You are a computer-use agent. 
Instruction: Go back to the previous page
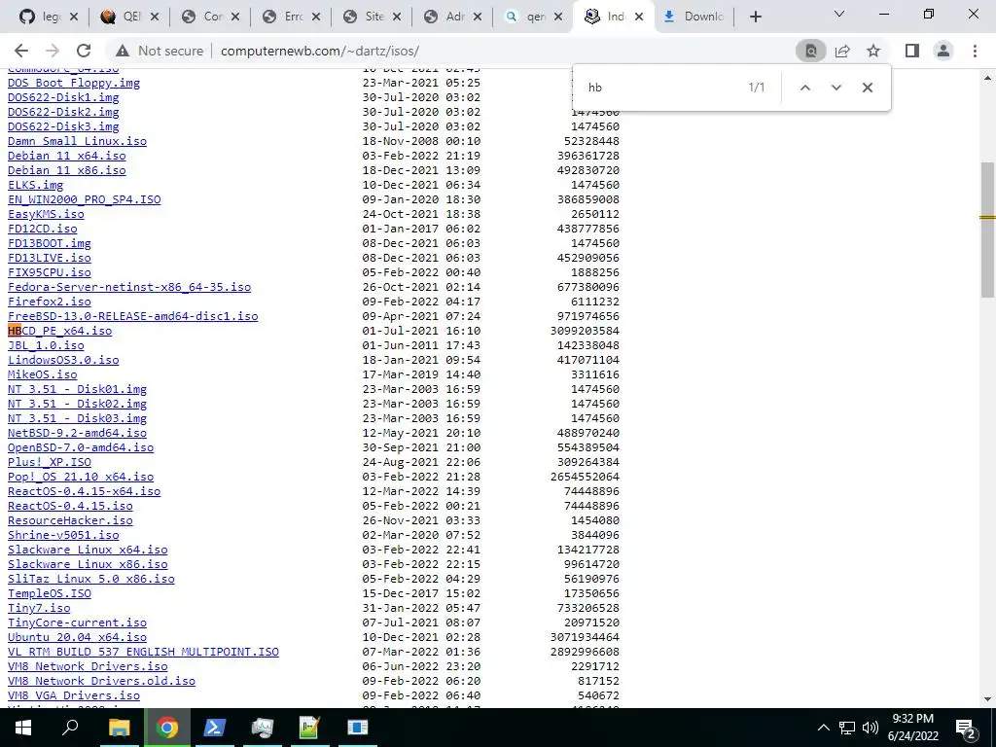point(21,51)
